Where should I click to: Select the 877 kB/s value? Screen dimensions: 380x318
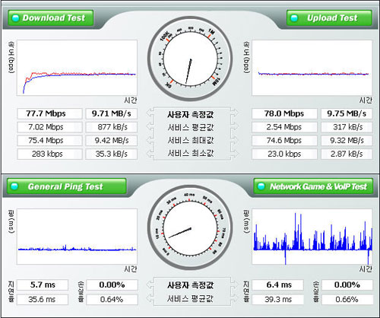[112, 127]
